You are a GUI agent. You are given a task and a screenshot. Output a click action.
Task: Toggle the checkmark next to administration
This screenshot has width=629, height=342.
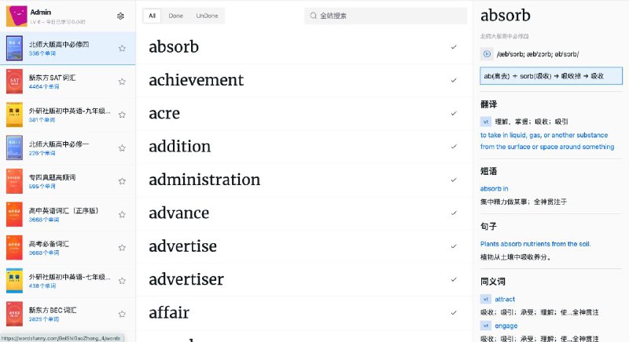click(454, 180)
